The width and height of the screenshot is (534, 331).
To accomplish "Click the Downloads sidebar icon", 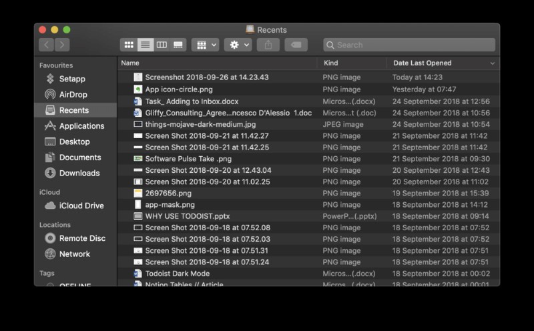I will point(50,173).
